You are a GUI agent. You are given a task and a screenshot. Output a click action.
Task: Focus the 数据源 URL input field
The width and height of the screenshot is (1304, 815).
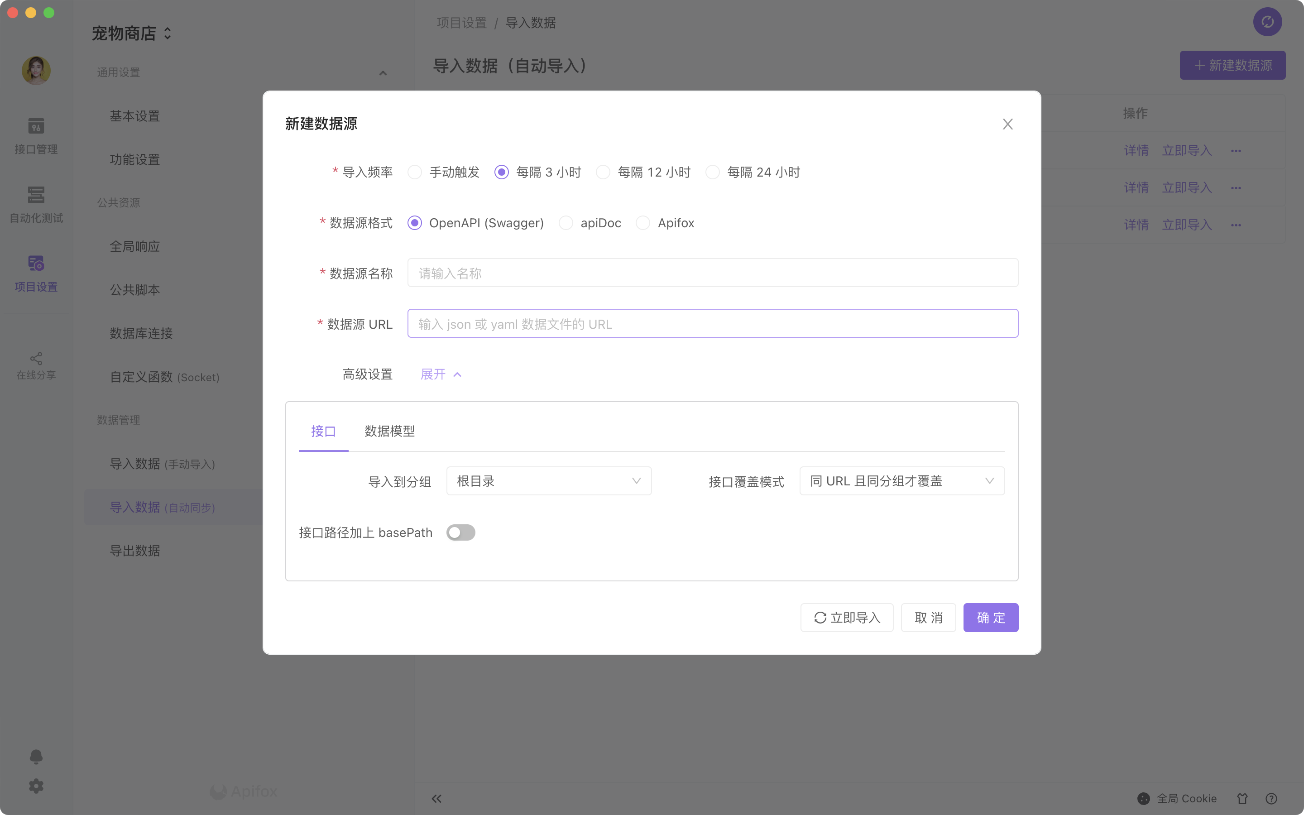point(712,323)
